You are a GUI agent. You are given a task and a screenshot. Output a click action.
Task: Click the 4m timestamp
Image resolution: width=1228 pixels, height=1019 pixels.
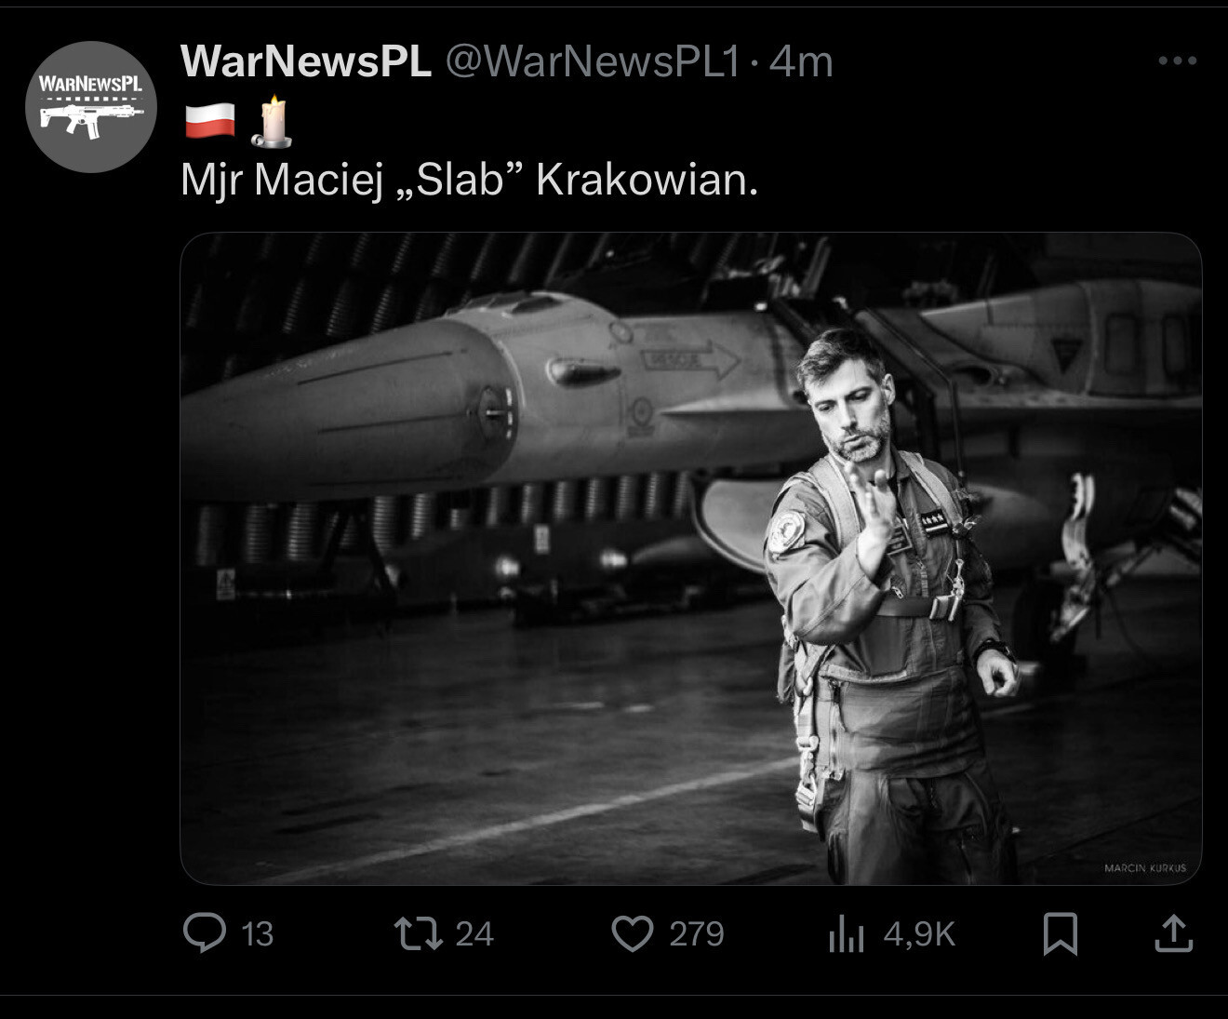801,61
